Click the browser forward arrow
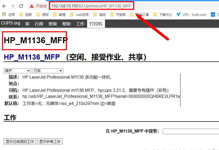 (x=13, y=6)
